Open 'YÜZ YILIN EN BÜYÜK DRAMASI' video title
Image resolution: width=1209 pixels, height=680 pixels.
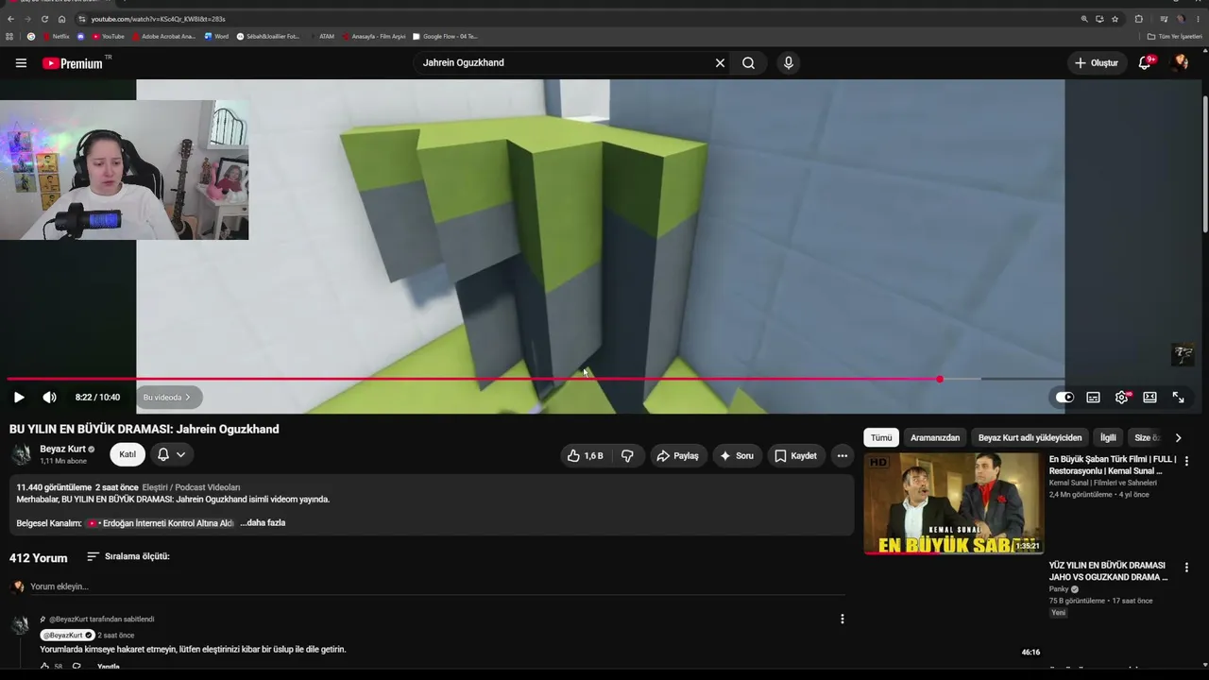pos(1108,571)
